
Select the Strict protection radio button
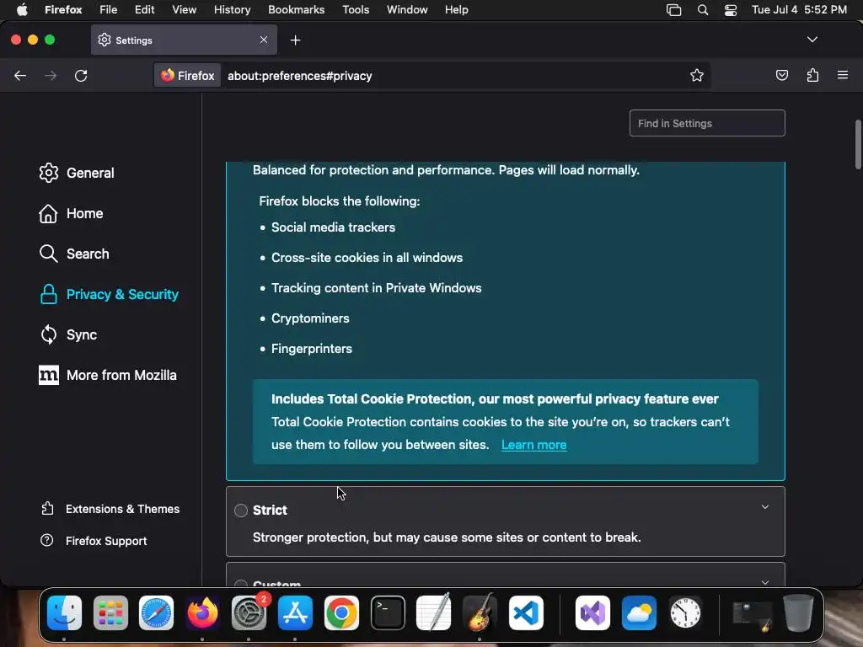pyautogui.click(x=240, y=511)
